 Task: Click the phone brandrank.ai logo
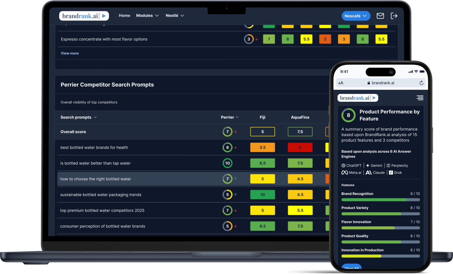358,98
